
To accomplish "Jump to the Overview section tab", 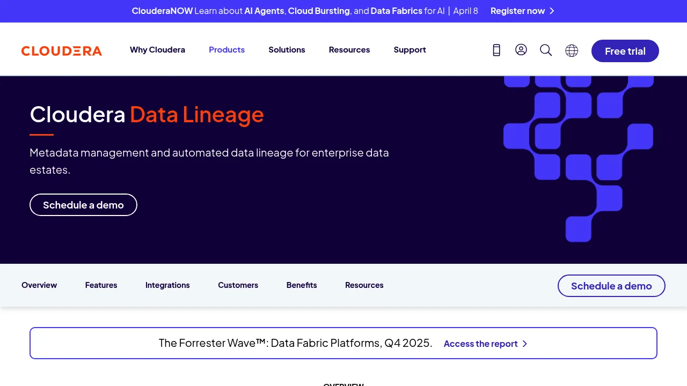I will [x=39, y=285].
